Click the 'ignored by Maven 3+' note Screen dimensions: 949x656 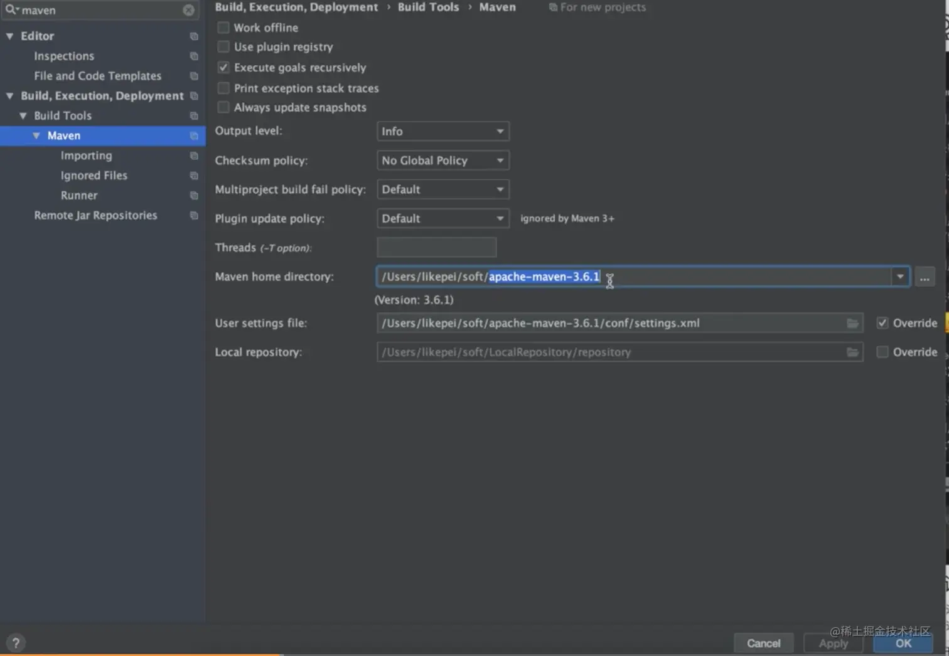click(567, 218)
